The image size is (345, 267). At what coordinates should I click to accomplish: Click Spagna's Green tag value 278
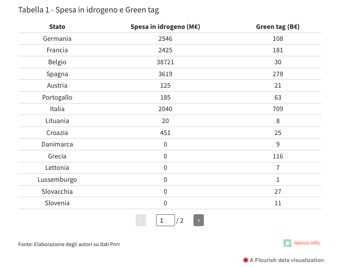278,74
